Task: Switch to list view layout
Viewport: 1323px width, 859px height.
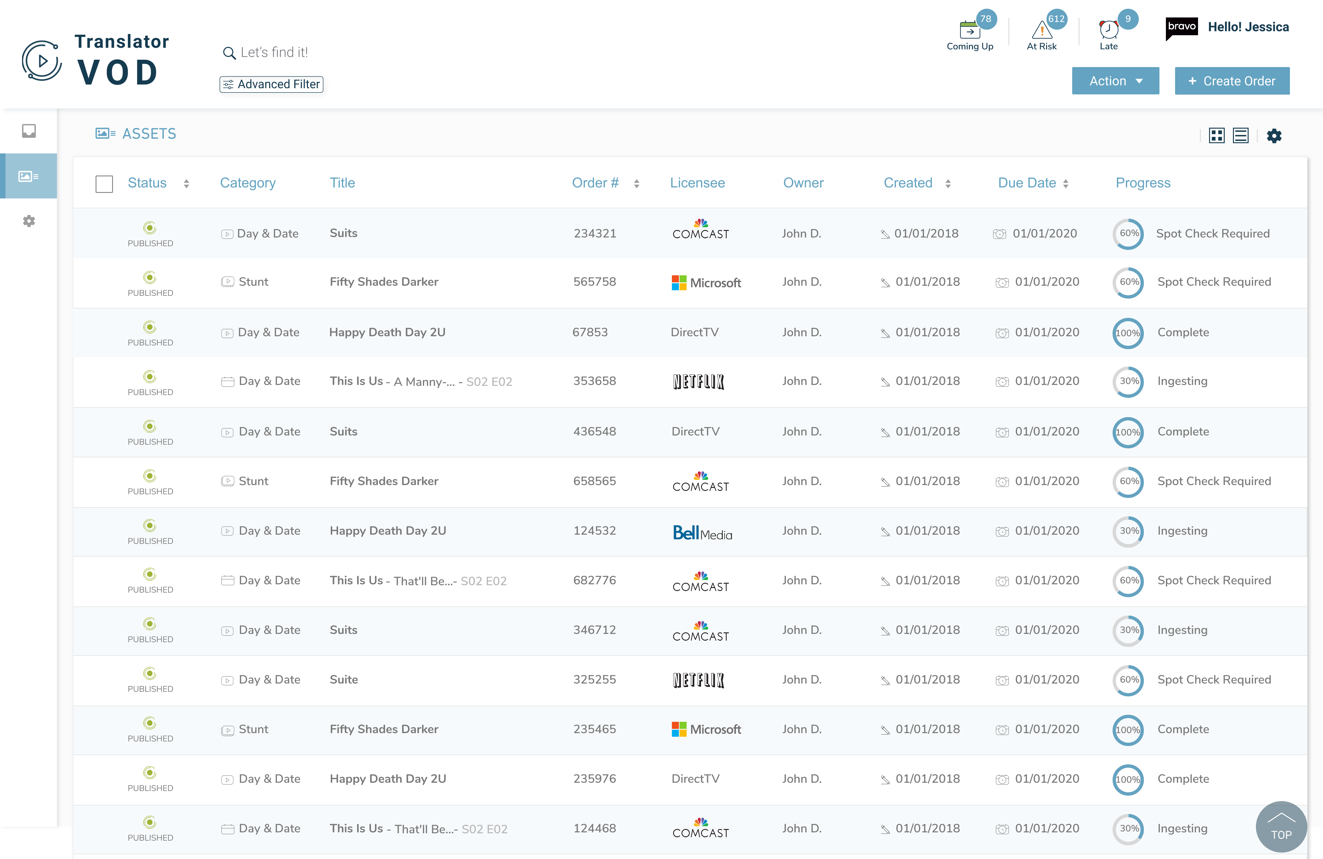Action: tap(1240, 136)
